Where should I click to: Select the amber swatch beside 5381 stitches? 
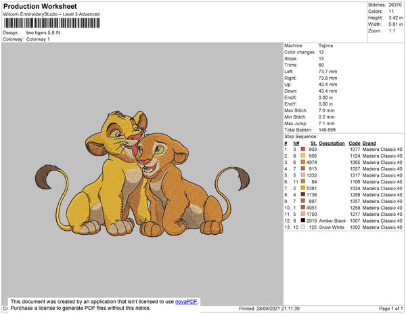pos(302,188)
